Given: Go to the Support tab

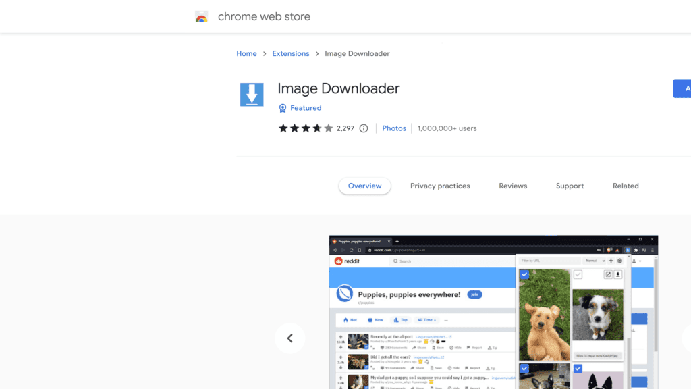Looking at the screenshot, I should (570, 186).
